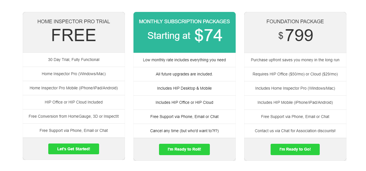Select "Purchase upfront saves you money" row
This screenshot has height=171, width=366.
(x=295, y=60)
